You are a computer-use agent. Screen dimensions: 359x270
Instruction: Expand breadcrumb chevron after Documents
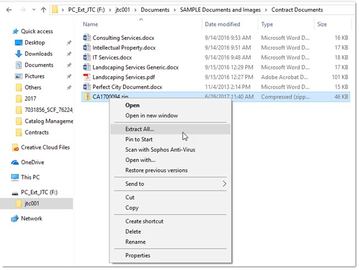click(175, 10)
